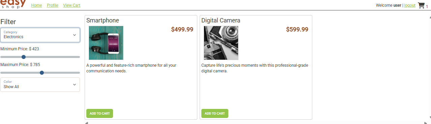Image resolution: width=431 pixels, height=124 pixels.
Task: Open View Cart in navigation
Action: [x=71, y=5]
